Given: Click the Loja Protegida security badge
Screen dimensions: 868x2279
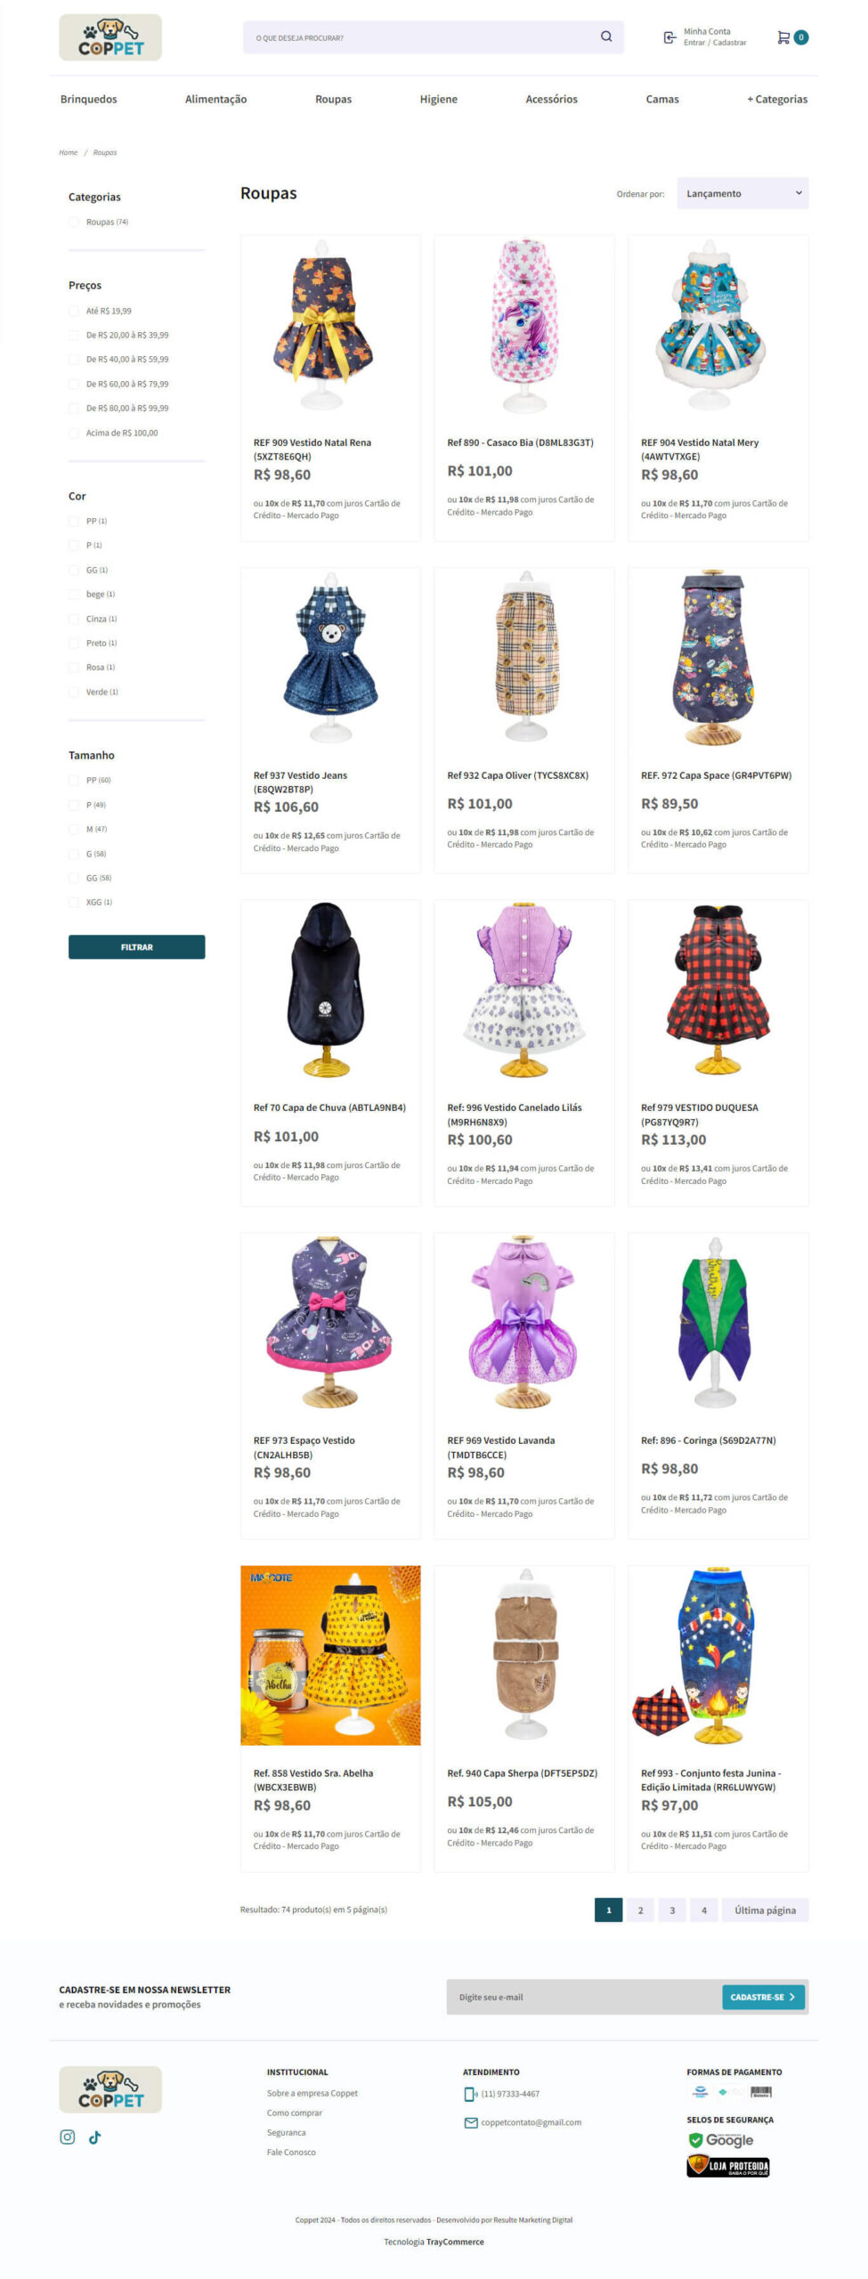Looking at the screenshot, I should pos(727,2166).
